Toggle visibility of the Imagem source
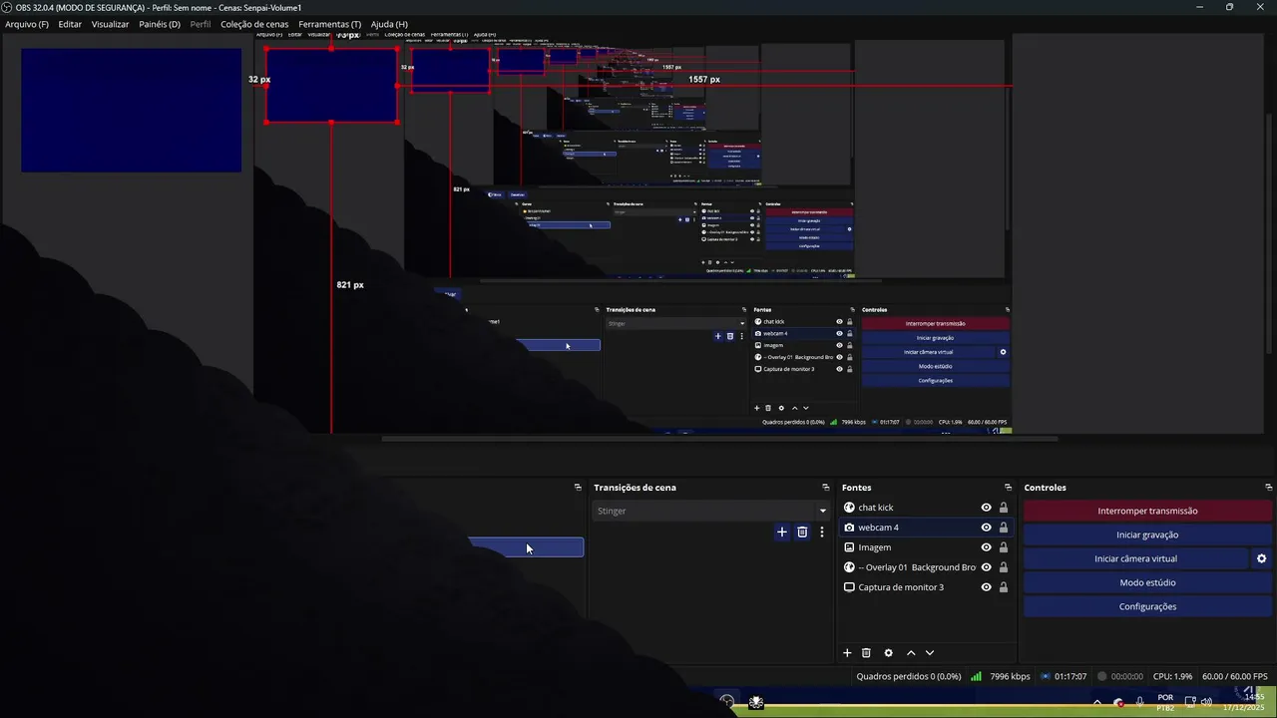Viewport: 1277px width, 718px height. (x=986, y=547)
